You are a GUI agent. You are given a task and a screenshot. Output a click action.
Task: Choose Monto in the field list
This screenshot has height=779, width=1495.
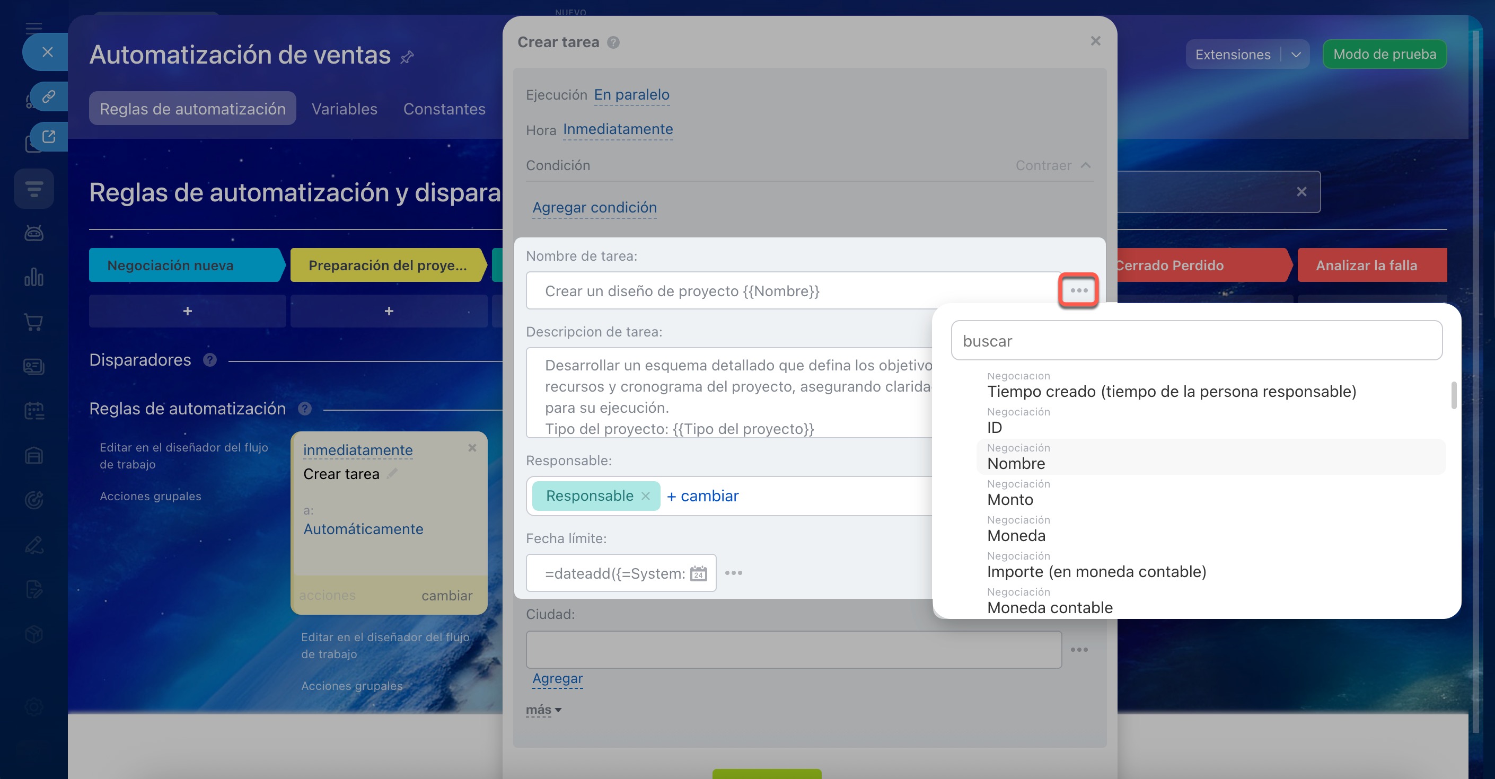click(1010, 499)
